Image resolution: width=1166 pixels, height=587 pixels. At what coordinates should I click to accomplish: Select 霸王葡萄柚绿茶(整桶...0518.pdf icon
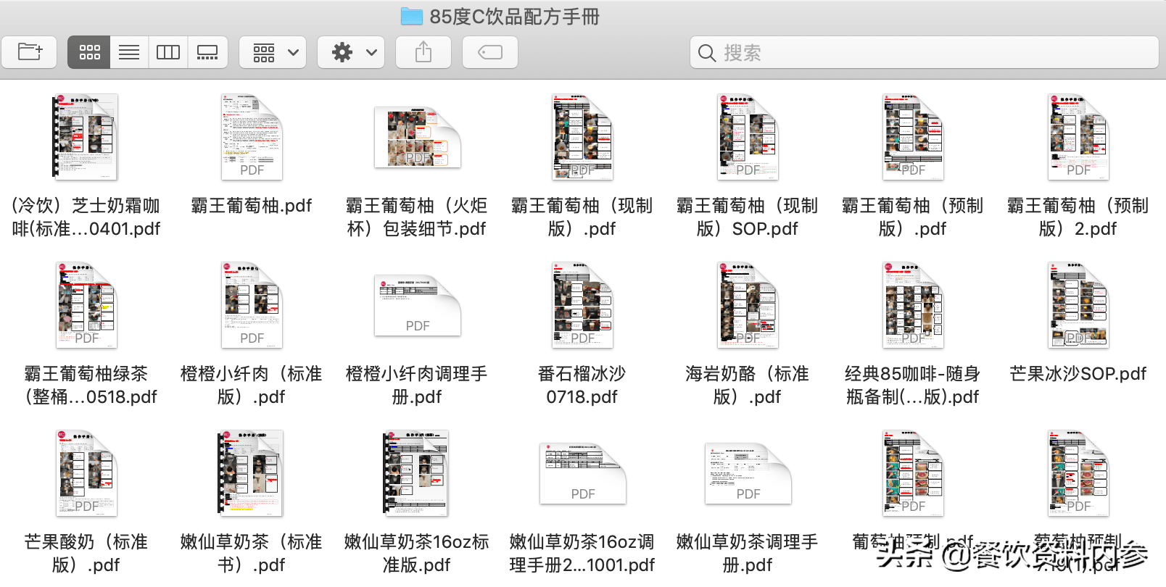[x=86, y=304]
